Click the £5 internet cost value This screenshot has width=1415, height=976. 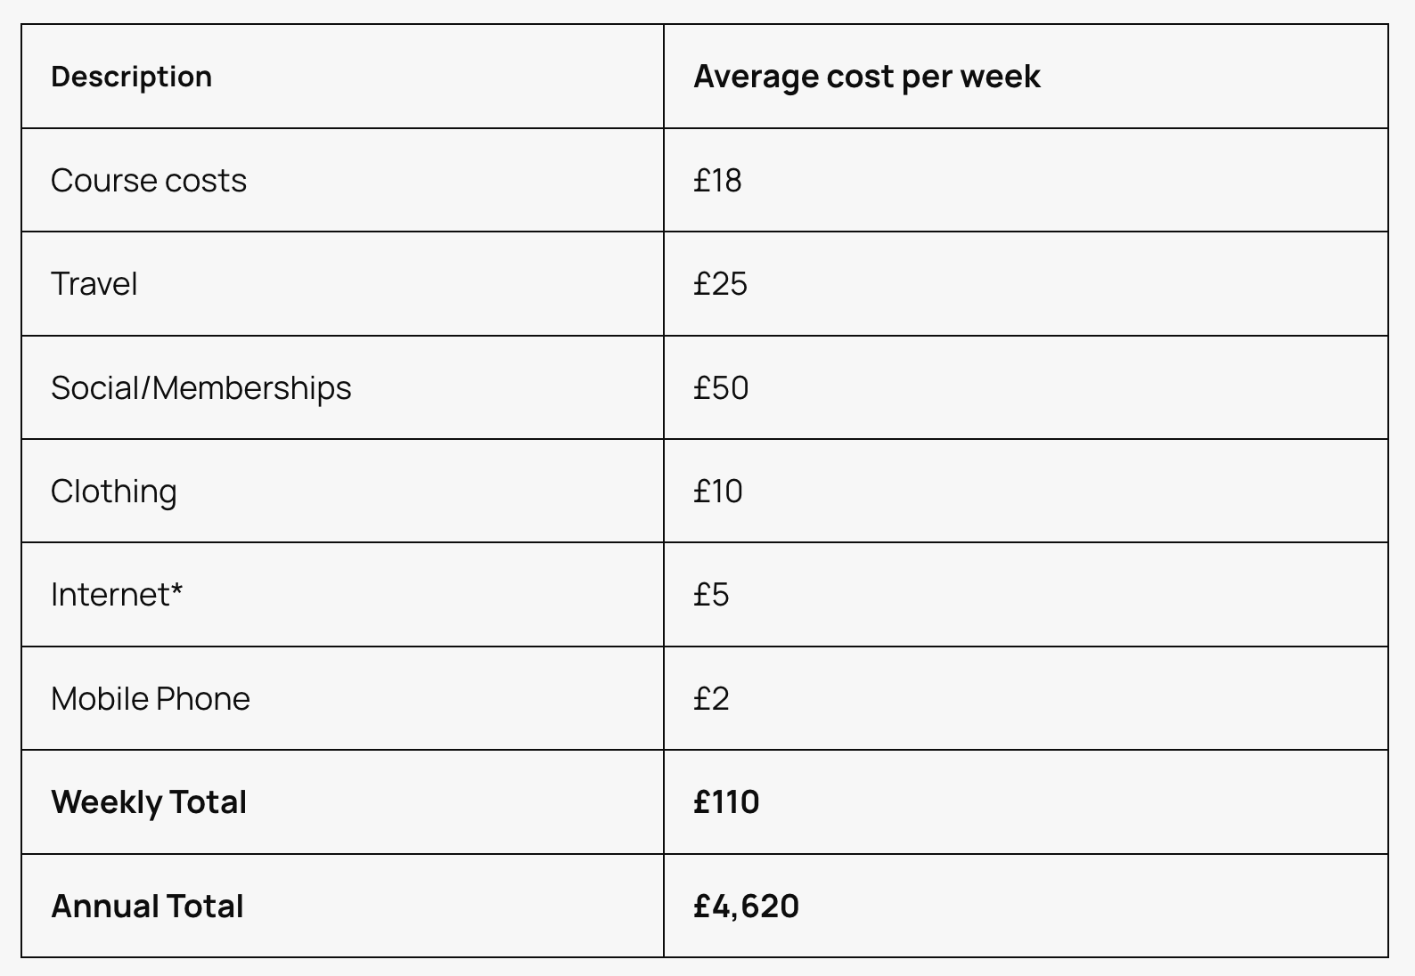711,595
